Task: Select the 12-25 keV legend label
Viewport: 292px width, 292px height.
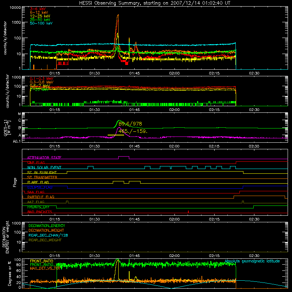Action: [40, 16]
